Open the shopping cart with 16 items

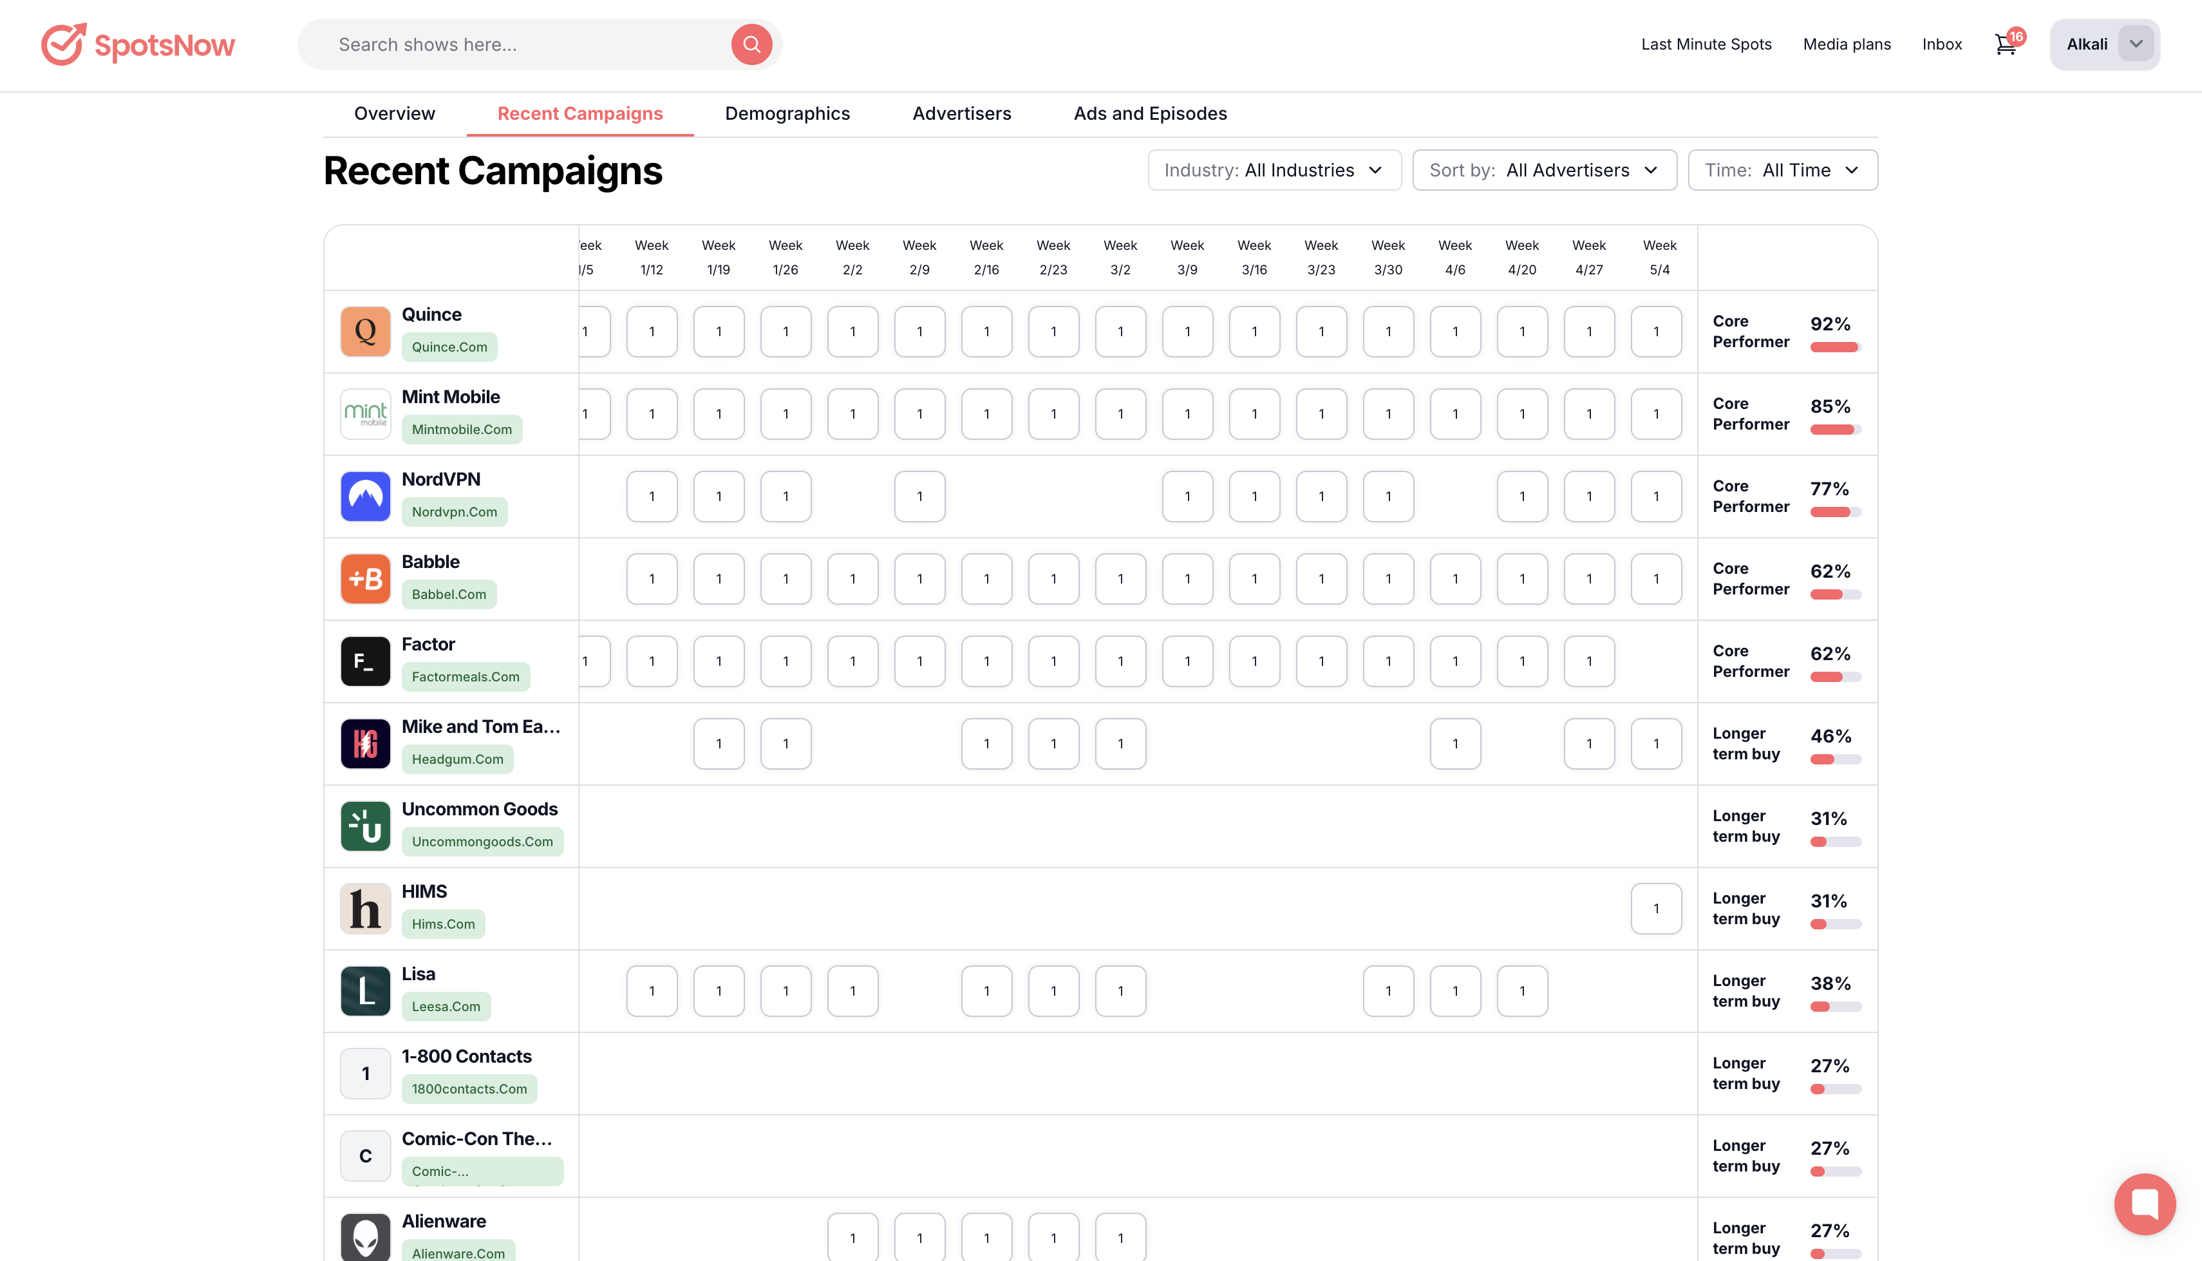[2008, 43]
